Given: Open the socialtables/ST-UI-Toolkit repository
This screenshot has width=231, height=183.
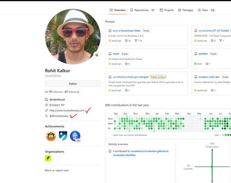Looking at the screenshot, I should tap(214, 30).
